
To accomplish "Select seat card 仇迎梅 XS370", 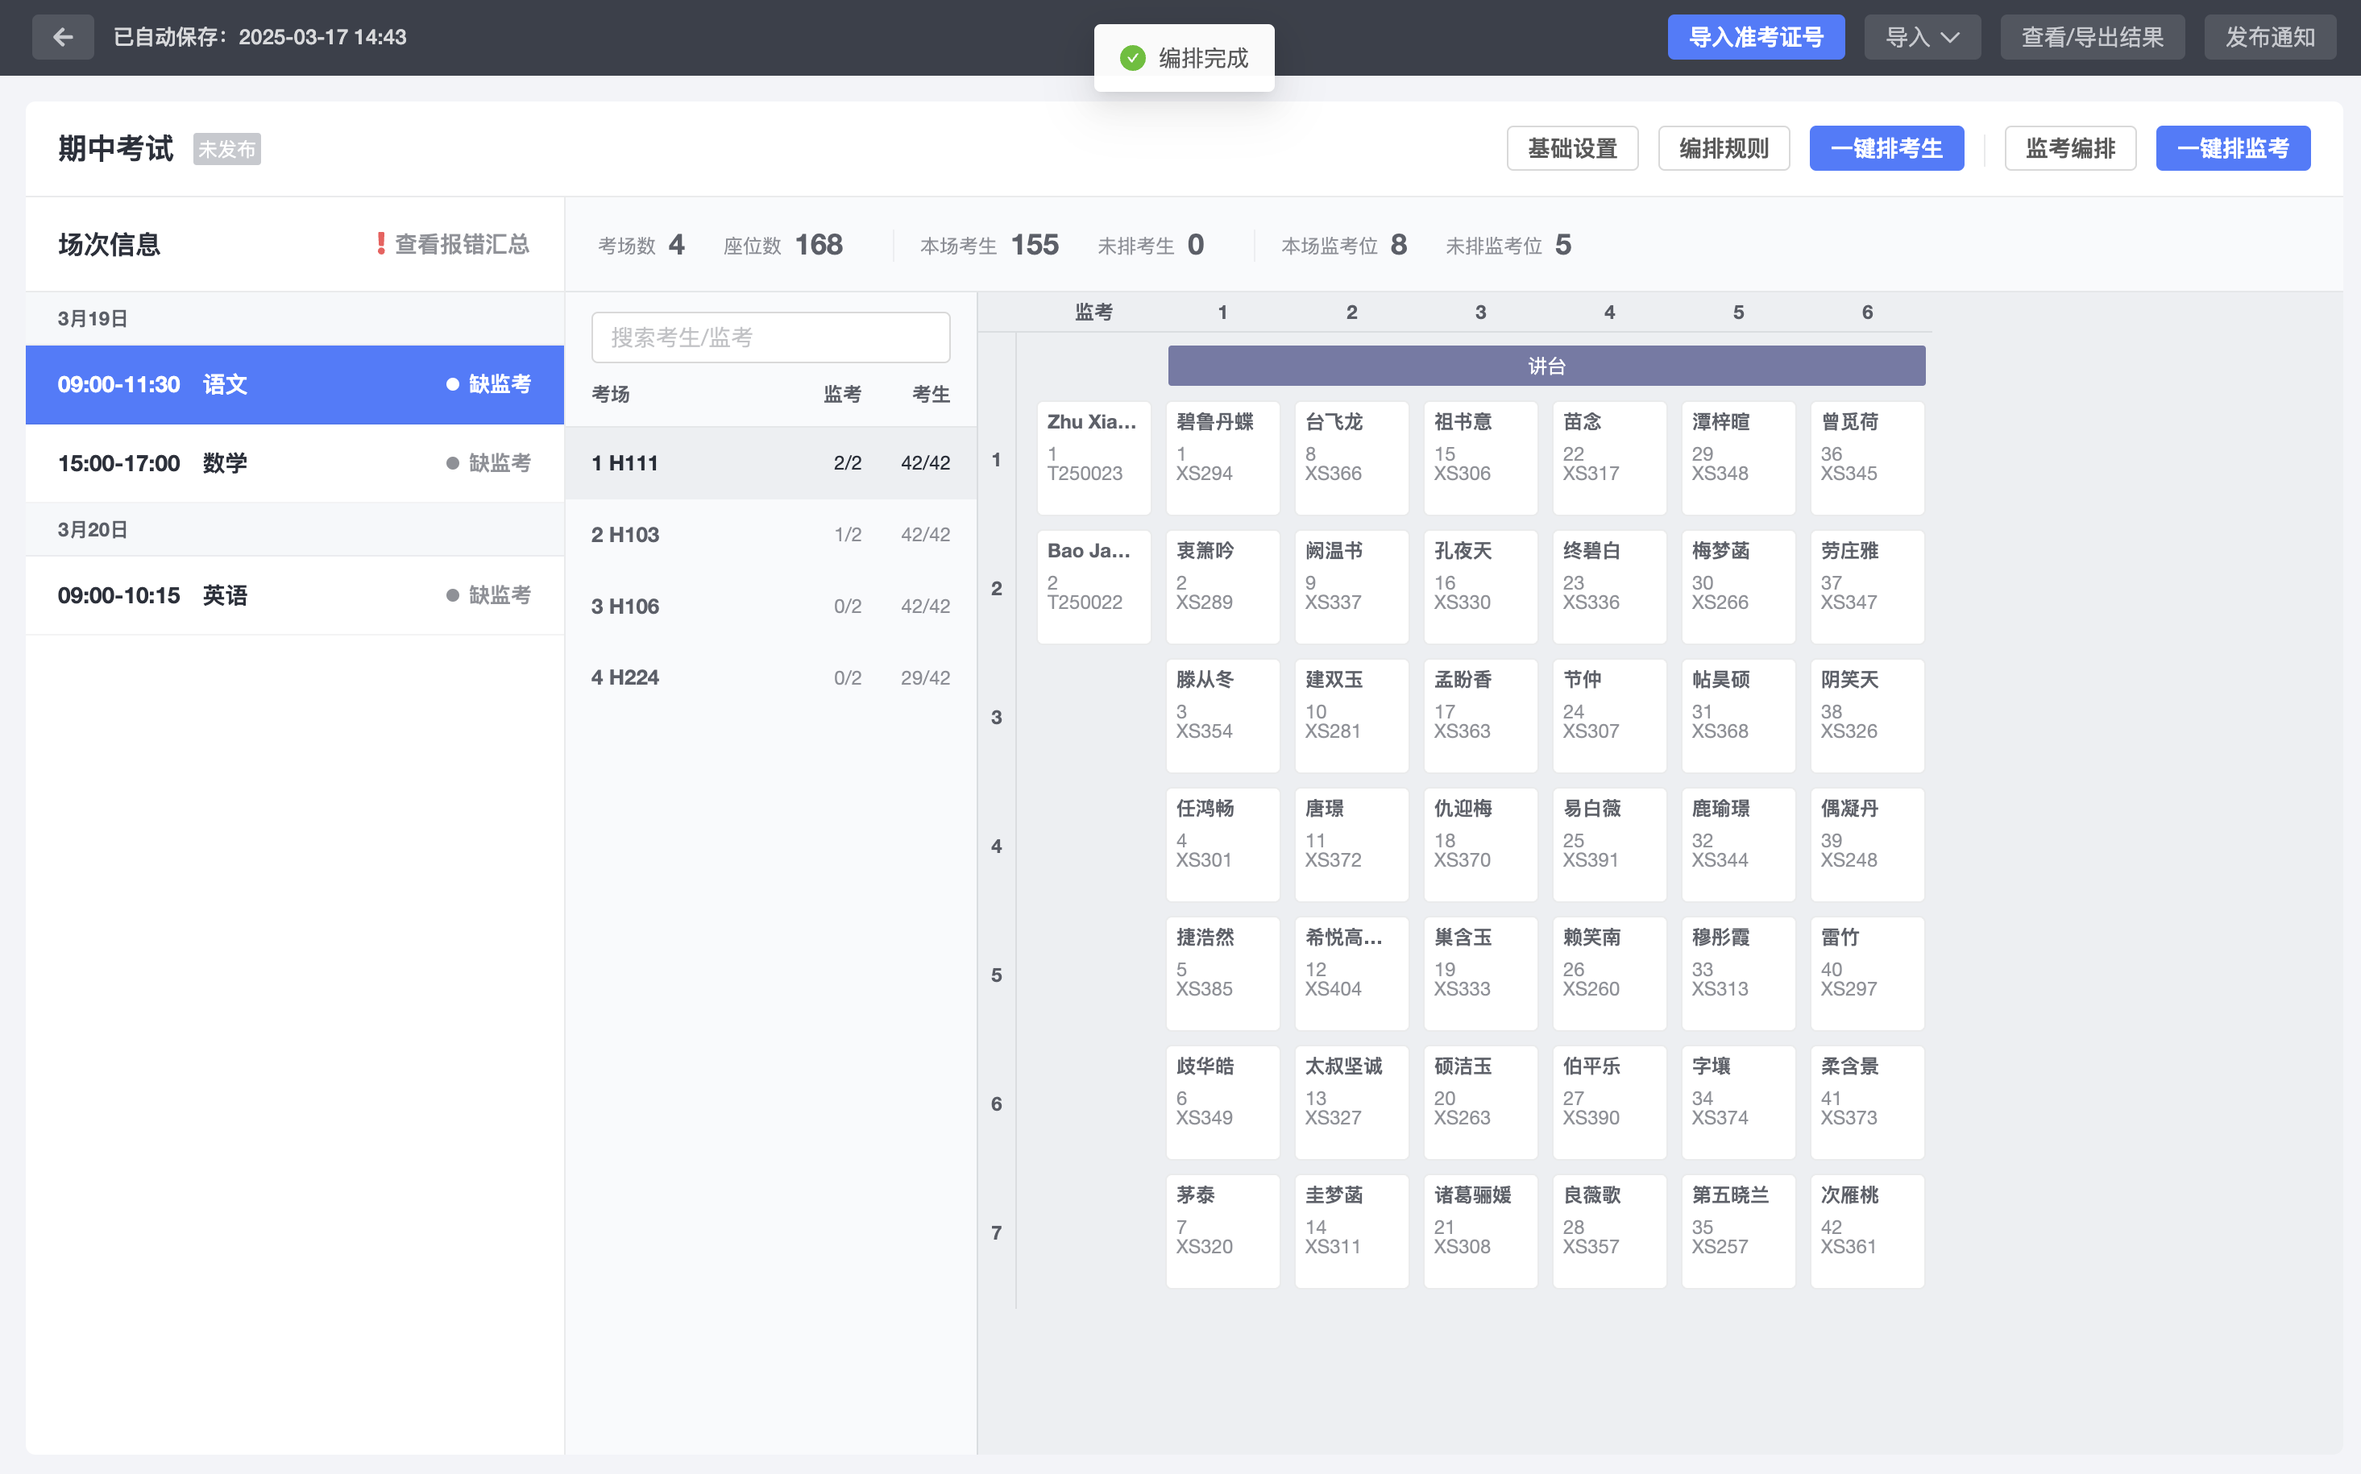I will tap(1480, 844).
